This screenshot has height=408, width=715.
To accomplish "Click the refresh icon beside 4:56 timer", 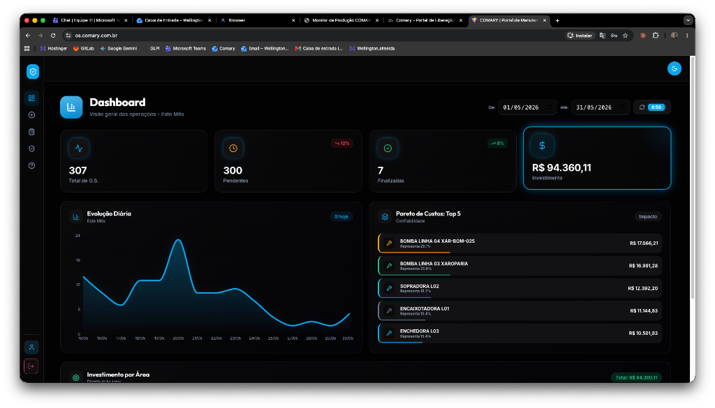I will [x=642, y=107].
